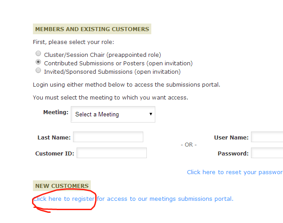Focus the Customer ID text box
Image resolution: width=283 pixels, height=223 pixels.
tap(112, 153)
